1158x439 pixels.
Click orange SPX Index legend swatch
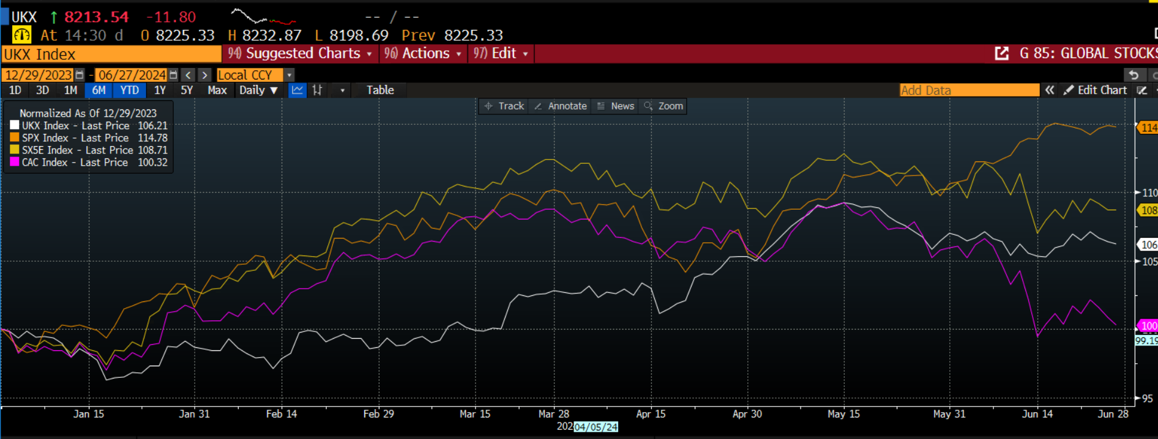pos(15,138)
